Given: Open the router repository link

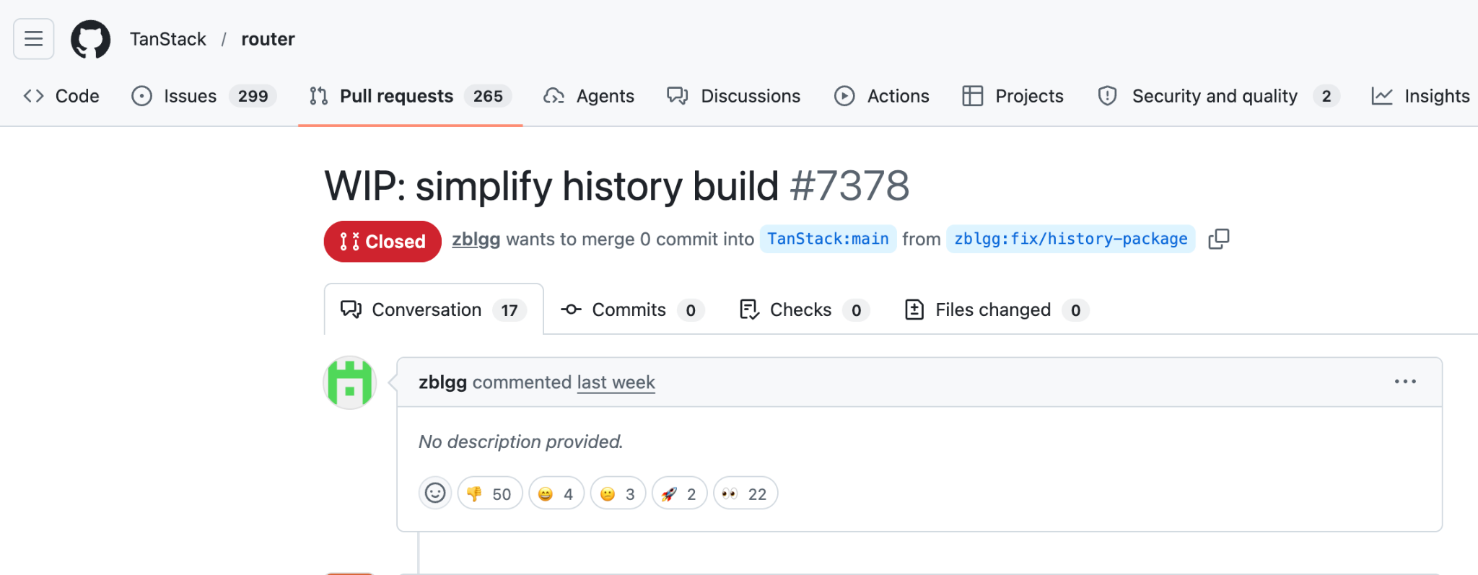Looking at the screenshot, I should pyautogui.click(x=268, y=39).
